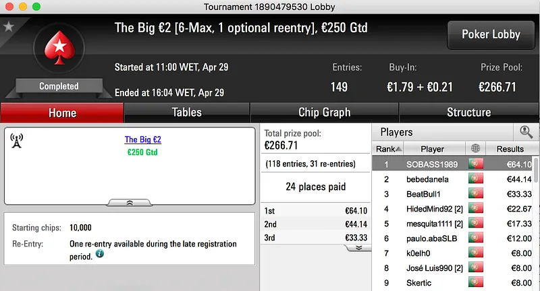Click the globe country column header
The width and height of the screenshot is (540, 291).
[x=477, y=149]
